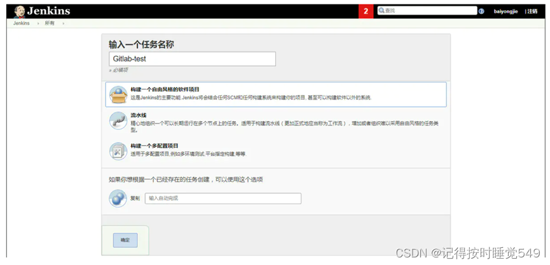This screenshot has height=265, width=550.
Task: Choose the 流水线 project type
Action: point(139,115)
